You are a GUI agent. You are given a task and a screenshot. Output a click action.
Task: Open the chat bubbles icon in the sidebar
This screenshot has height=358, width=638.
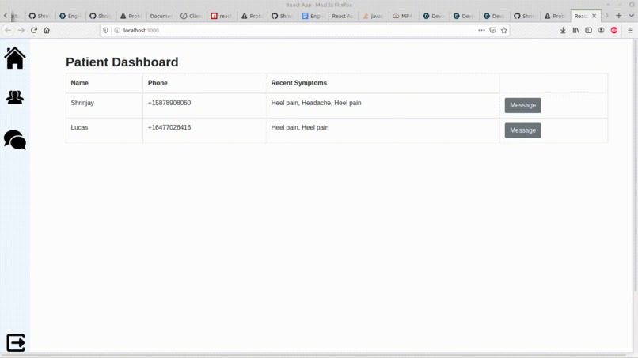pos(15,140)
